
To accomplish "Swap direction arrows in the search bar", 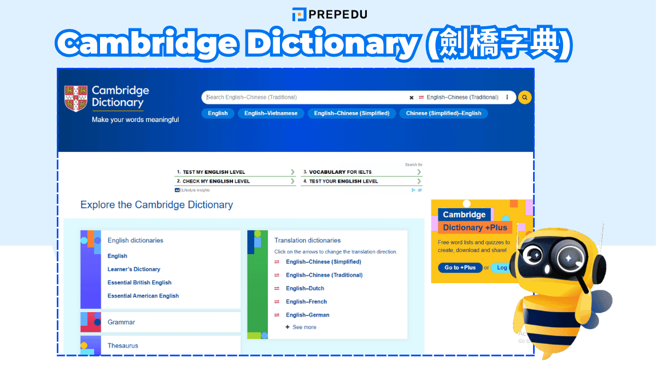I will 421,97.
